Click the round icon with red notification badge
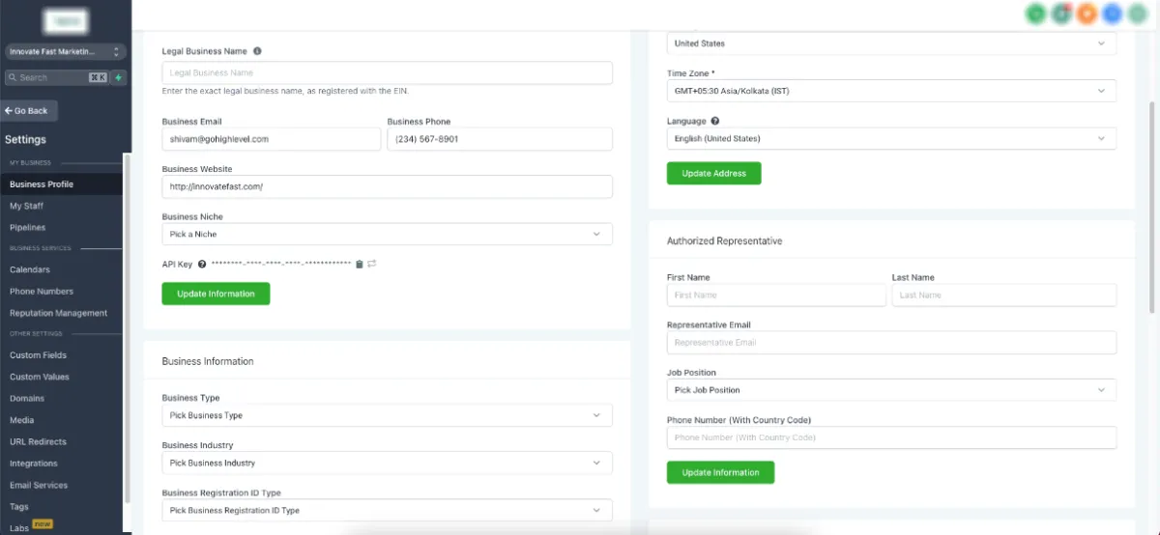Viewport: 1160px width, 535px height. coord(1062,14)
